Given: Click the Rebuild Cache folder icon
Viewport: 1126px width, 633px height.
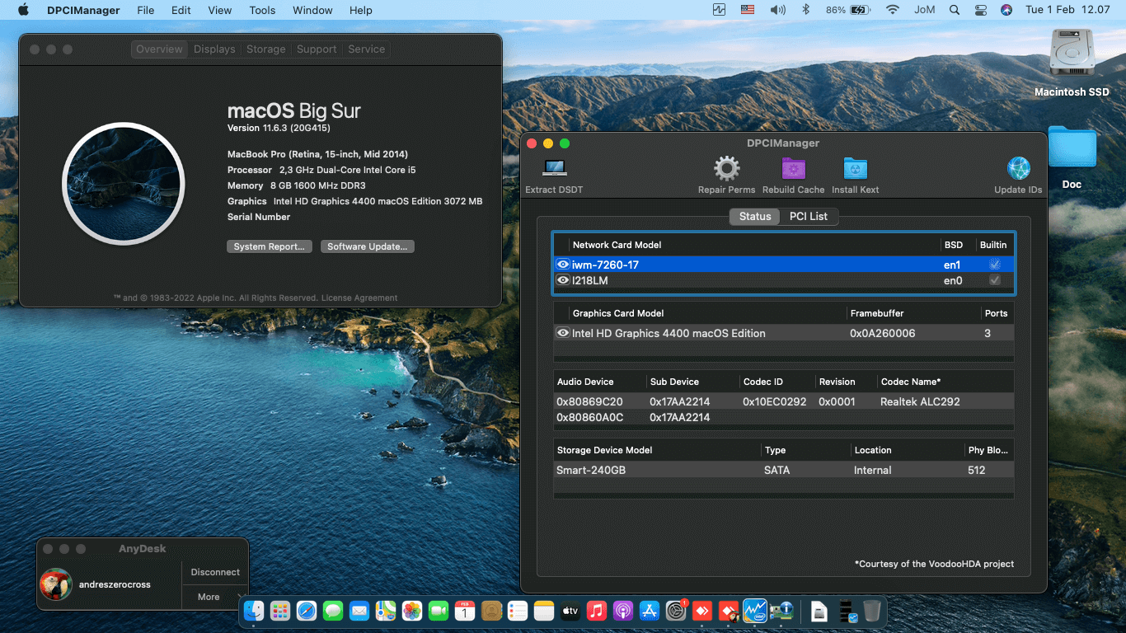Looking at the screenshot, I should [x=793, y=168].
